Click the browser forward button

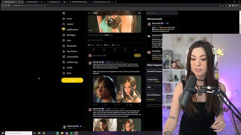click(x=6, y=6)
